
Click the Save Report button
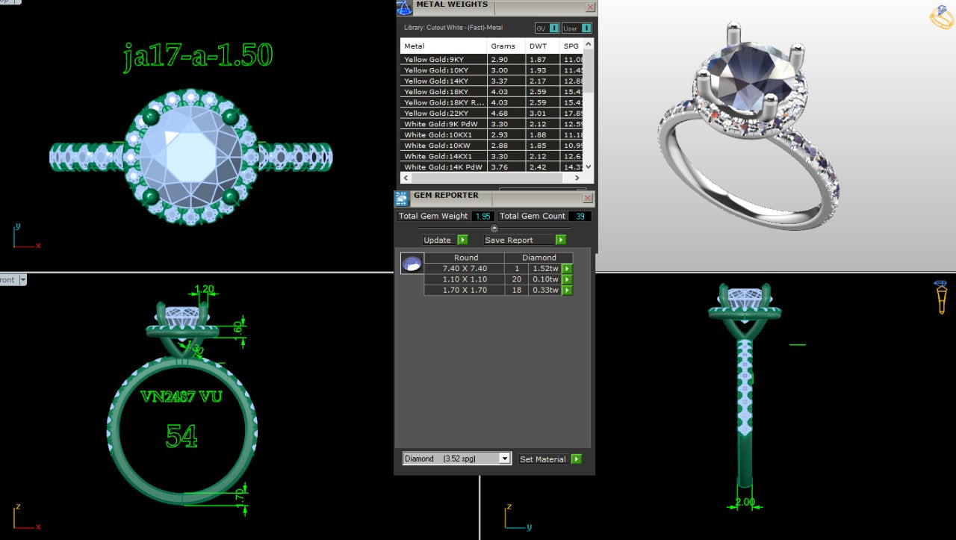519,240
